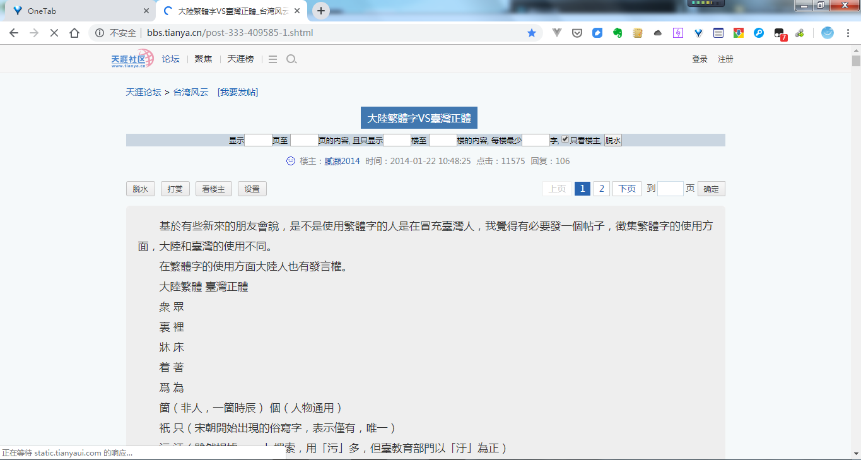Focus the end floor field after 楼至
This screenshot has width=861, height=460.
[443, 140]
